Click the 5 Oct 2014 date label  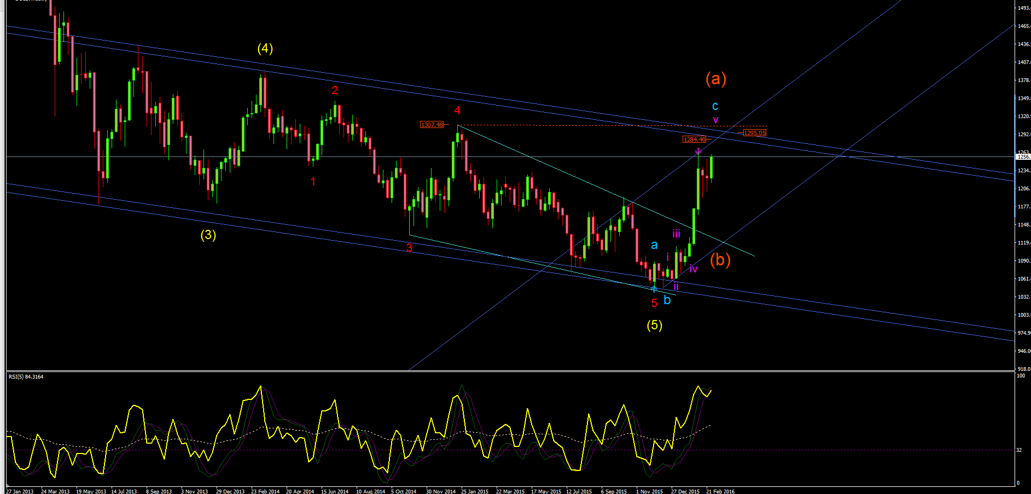point(404,491)
